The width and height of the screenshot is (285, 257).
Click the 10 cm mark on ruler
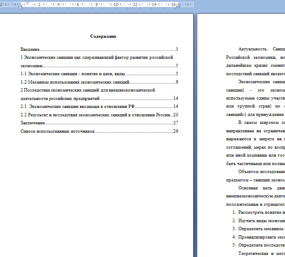tap(116, 4)
